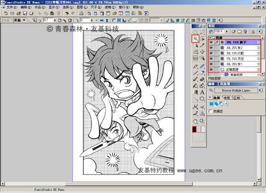Click the Print icon in main toolbar

point(81,13)
